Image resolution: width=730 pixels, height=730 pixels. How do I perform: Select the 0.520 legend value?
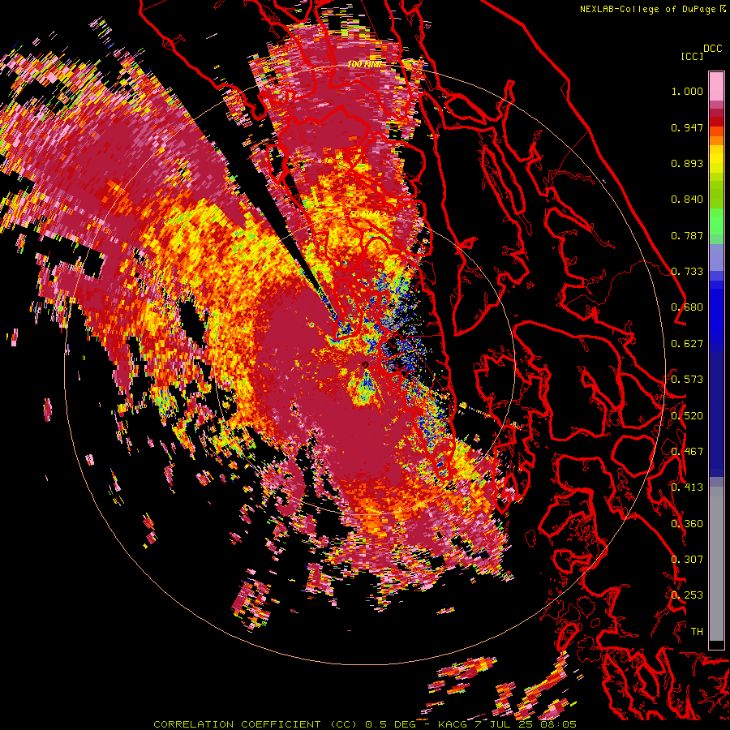pos(687,416)
